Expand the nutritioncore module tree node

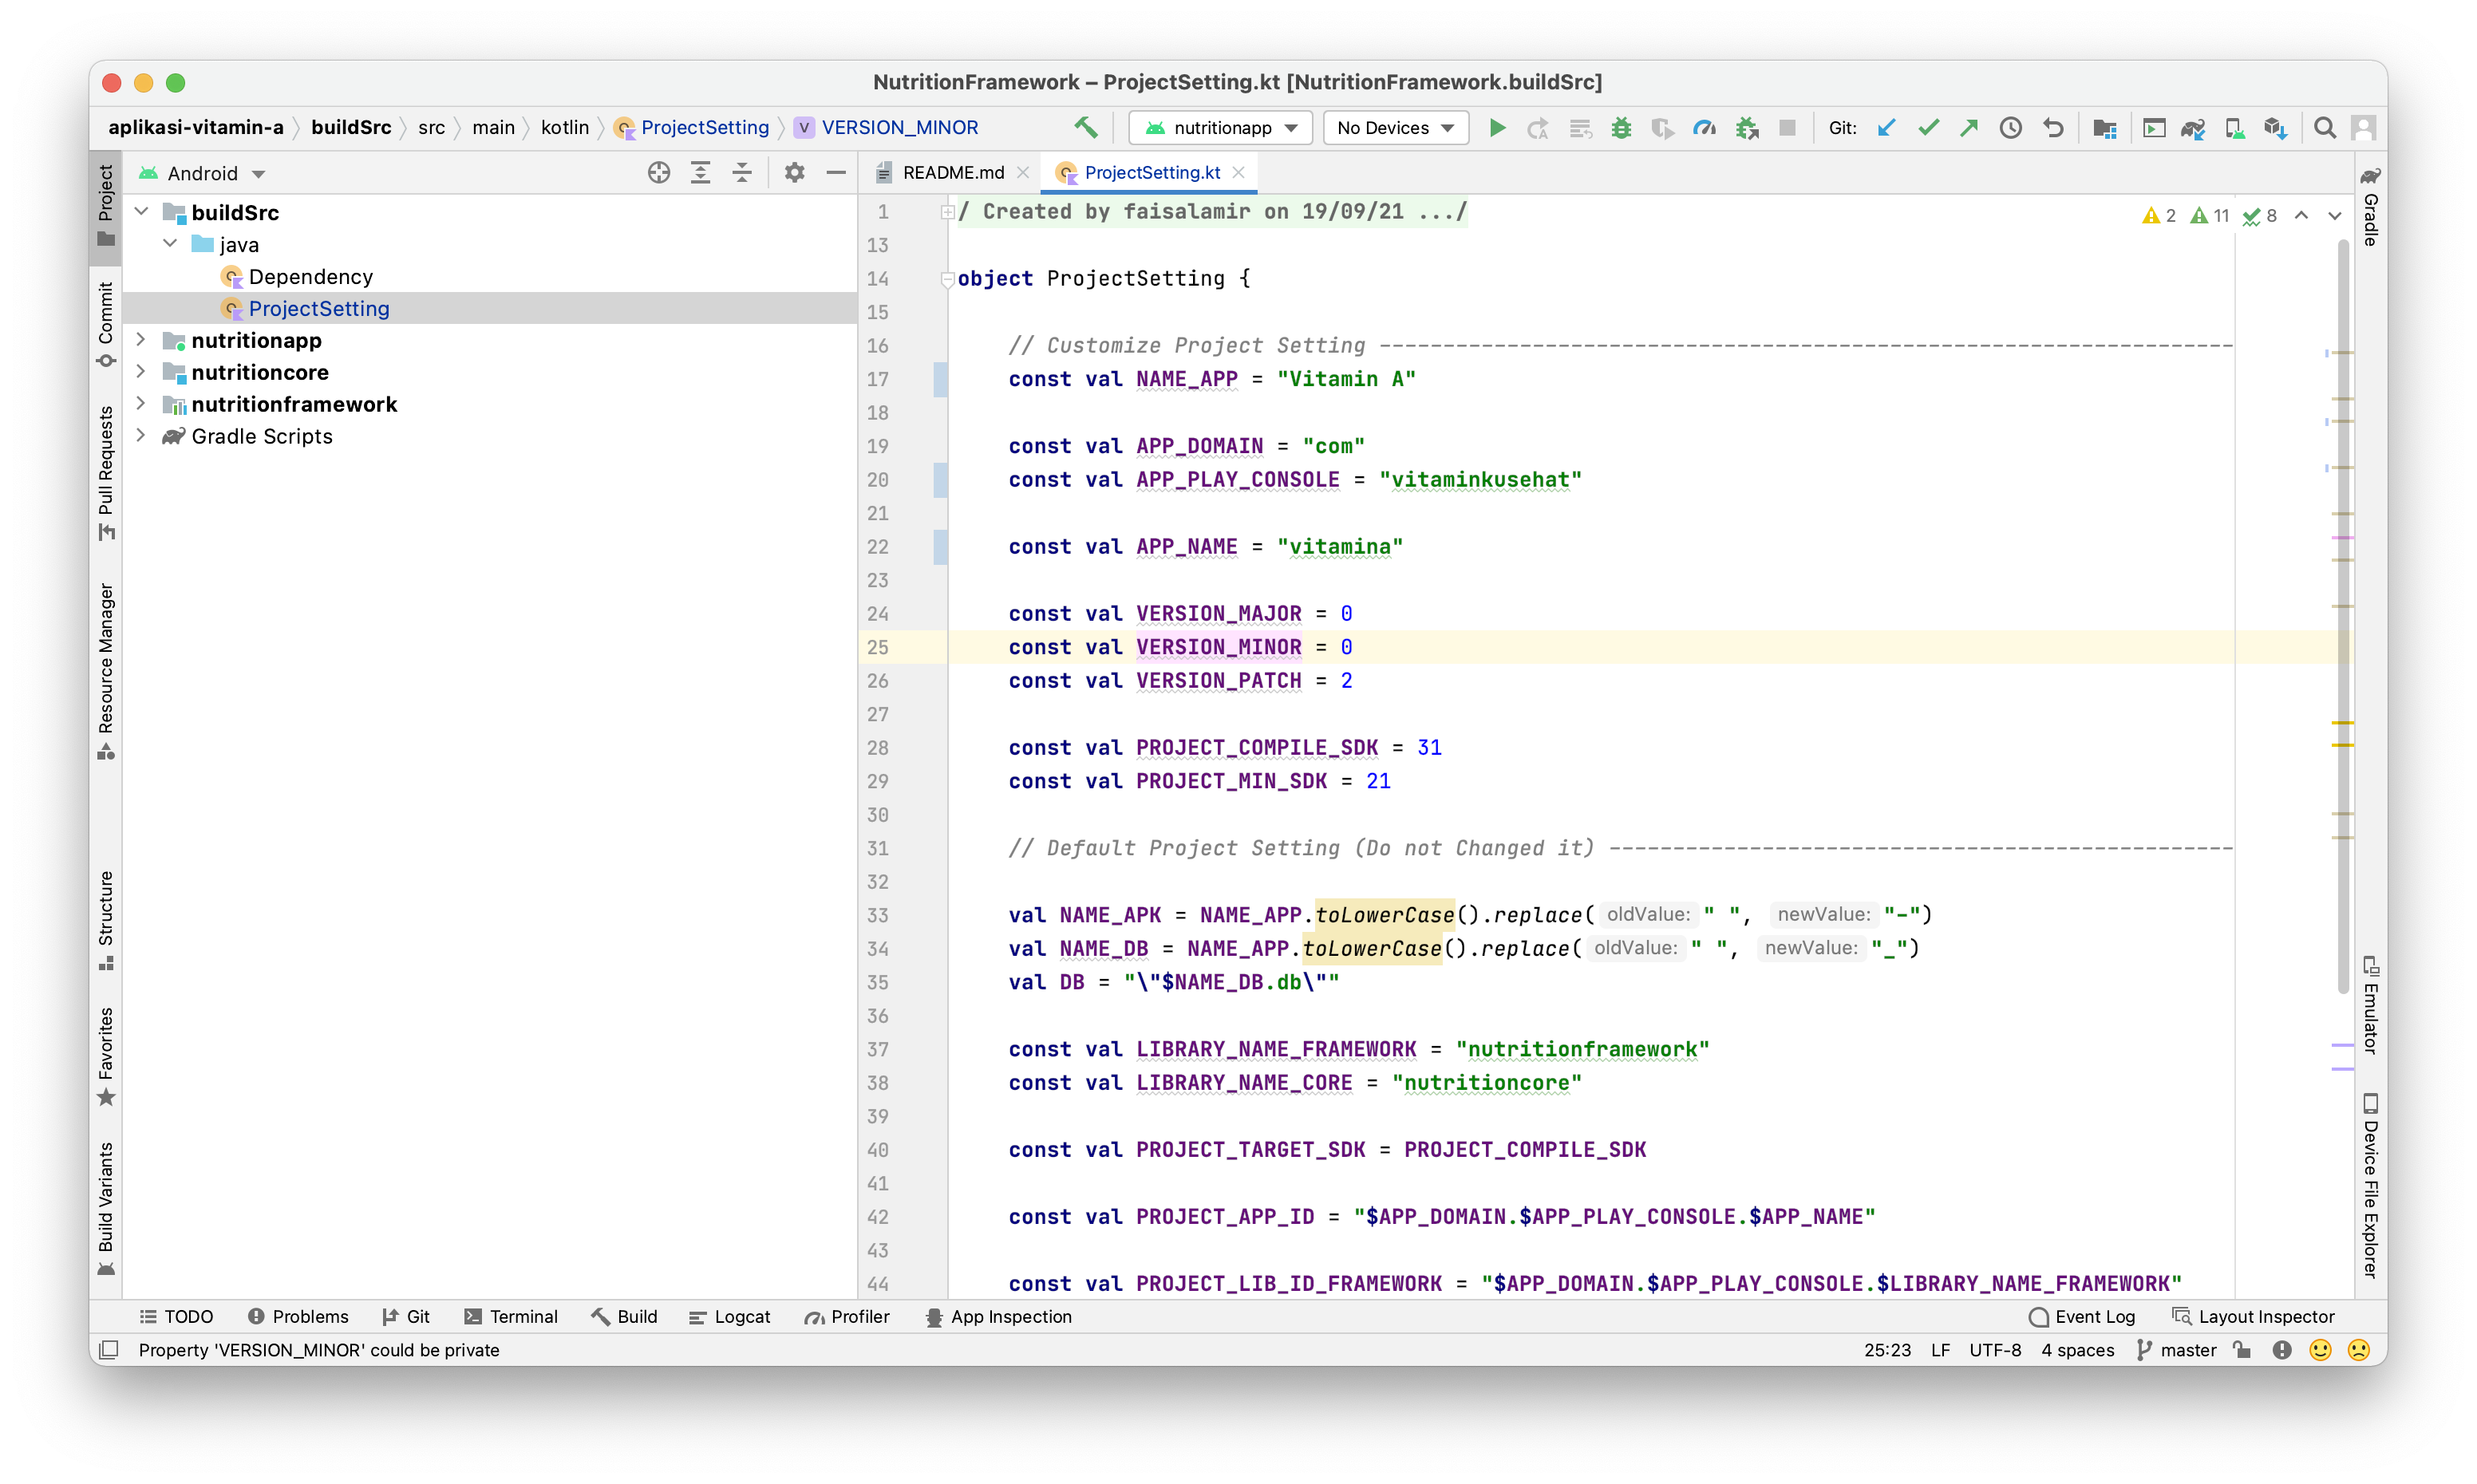(141, 372)
